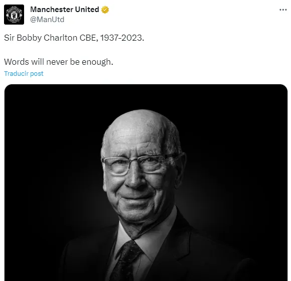Screen dimensions: 291x281
Task: Click the year range "1937-2023" in the tweet
Action: coord(121,38)
